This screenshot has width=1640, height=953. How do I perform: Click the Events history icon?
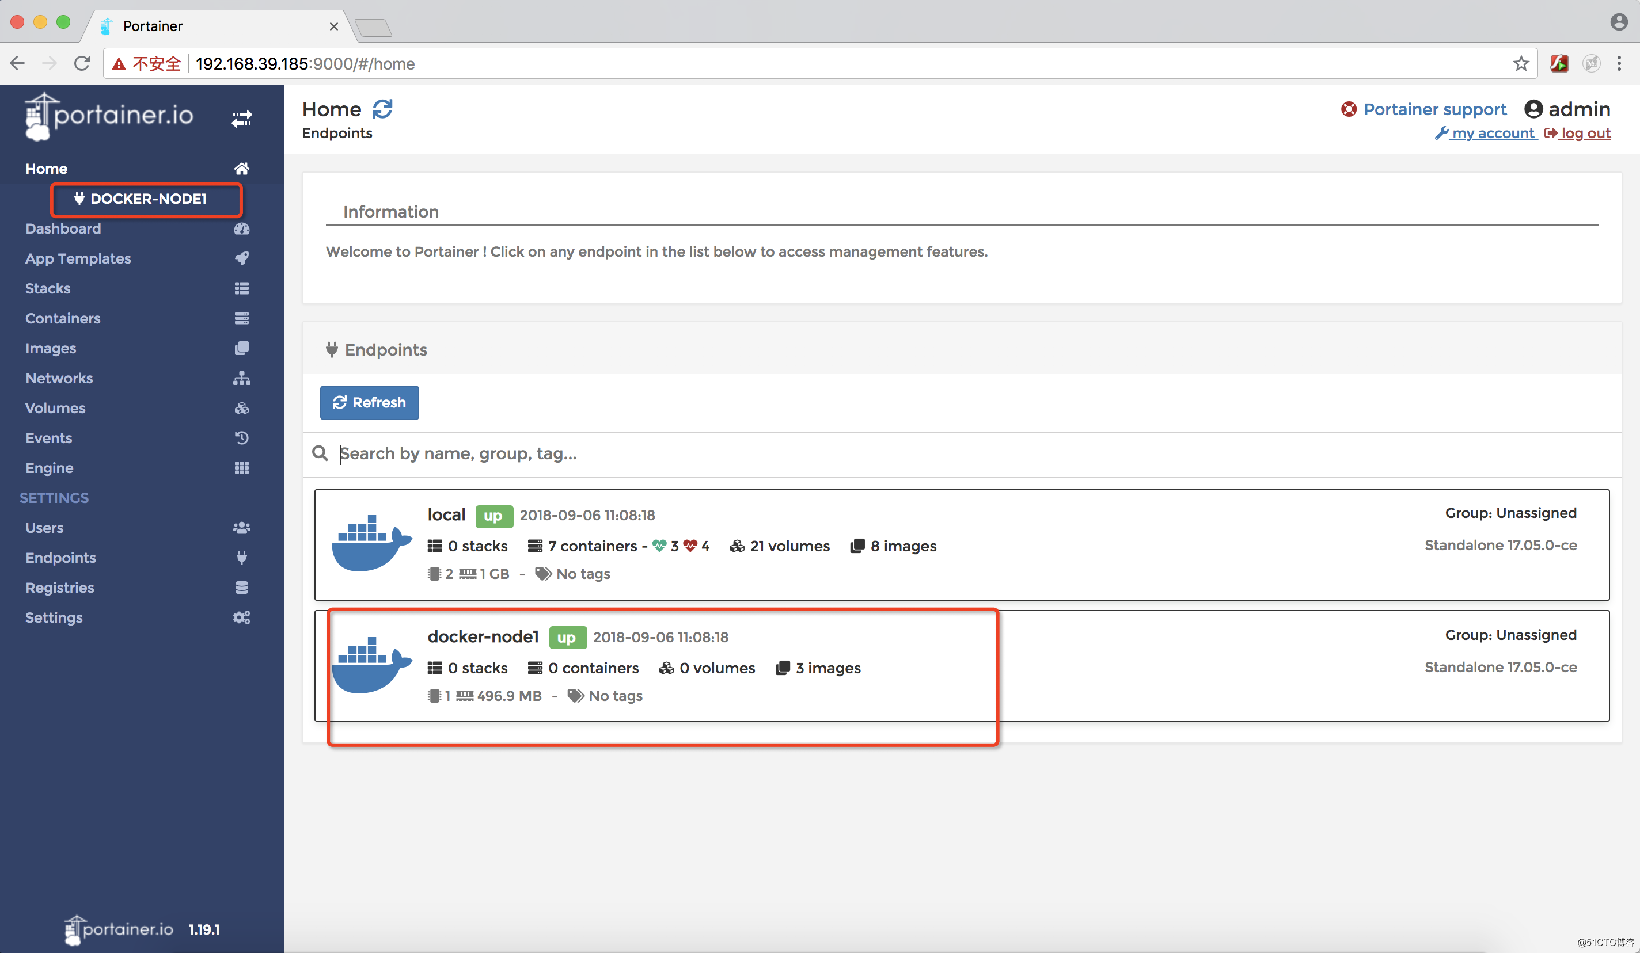click(241, 438)
